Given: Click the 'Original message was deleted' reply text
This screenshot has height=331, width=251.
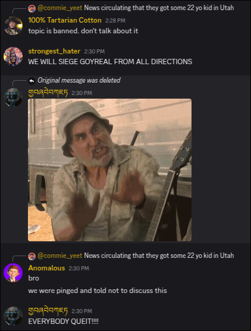Looking at the screenshot, I should tap(79, 80).
